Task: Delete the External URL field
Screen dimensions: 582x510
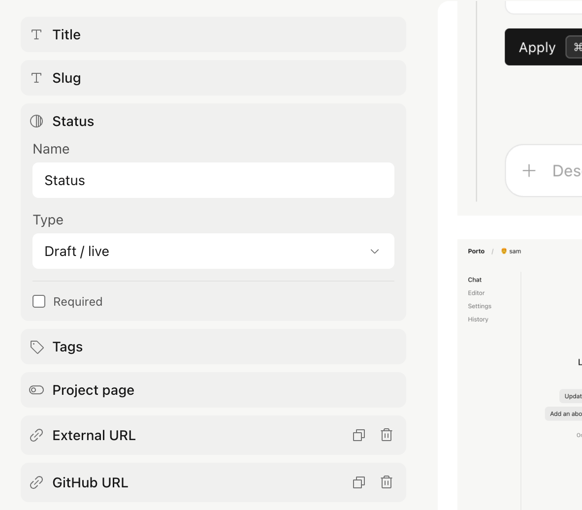Action: point(387,435)
